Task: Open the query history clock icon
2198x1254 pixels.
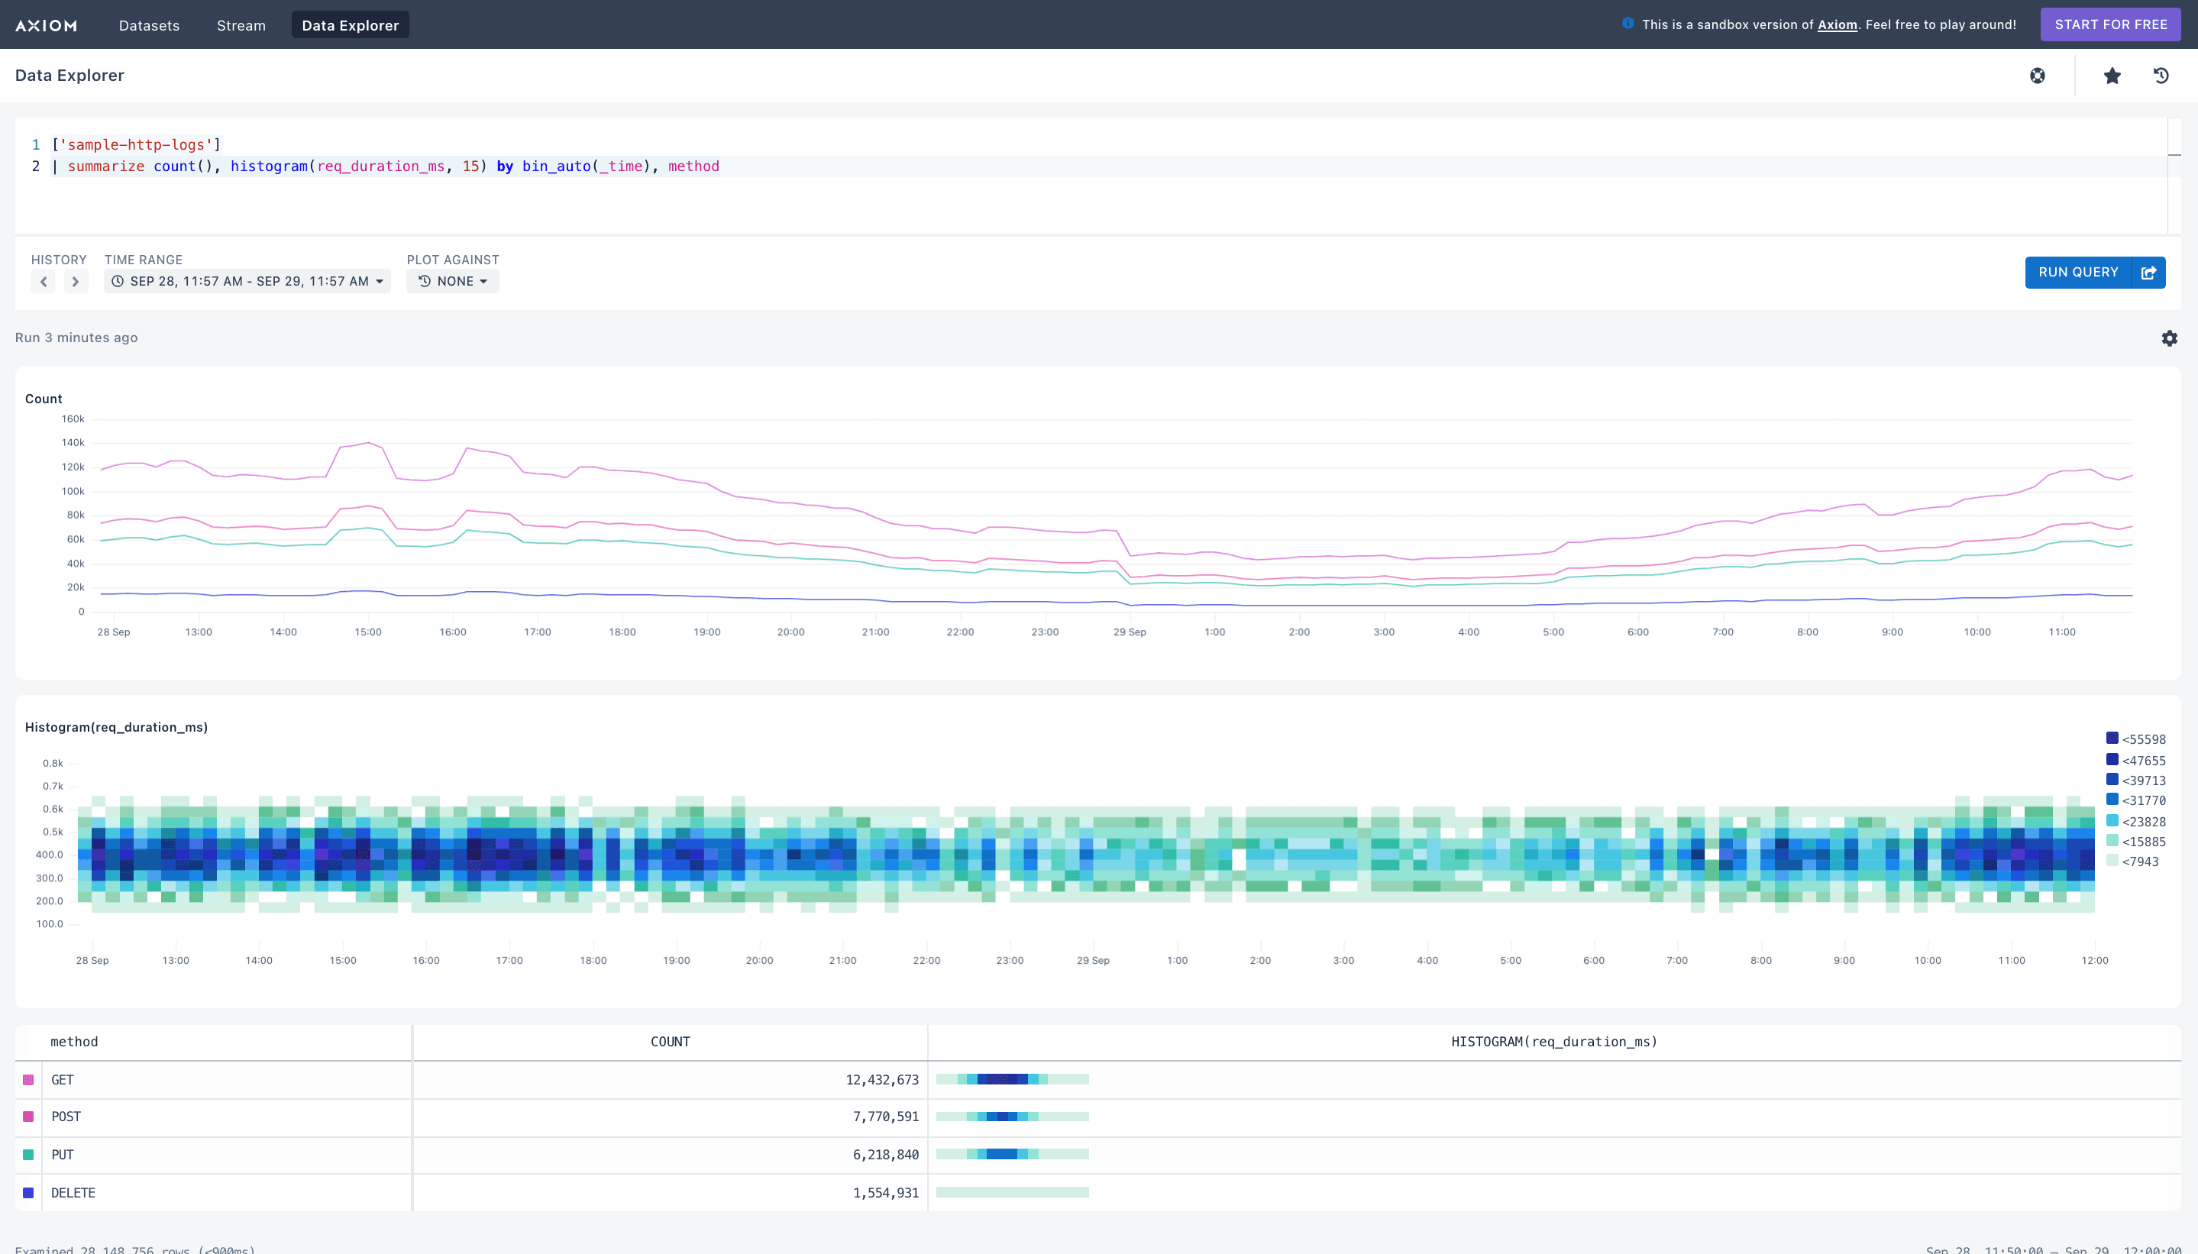Action: click(x=2161, y=76)
